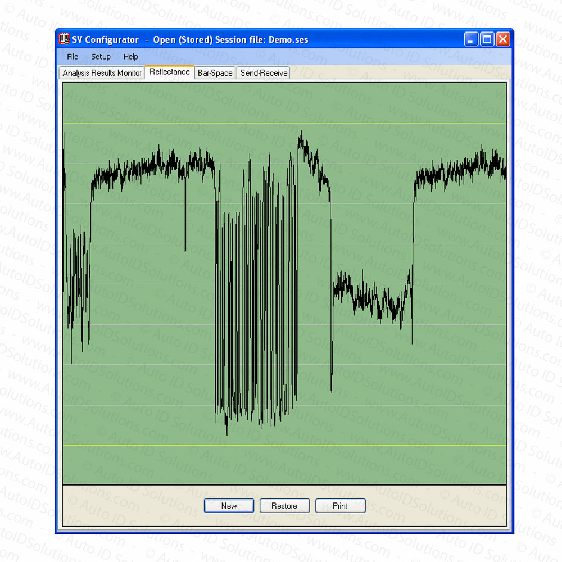Image resolution: width=562 pixels, height=562 pixels.
Task: Close the SV Configurator window
Action: (503, 39)
